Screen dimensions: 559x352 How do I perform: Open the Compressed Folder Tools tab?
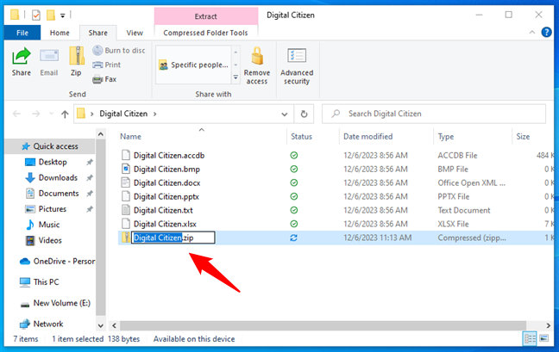205,33
